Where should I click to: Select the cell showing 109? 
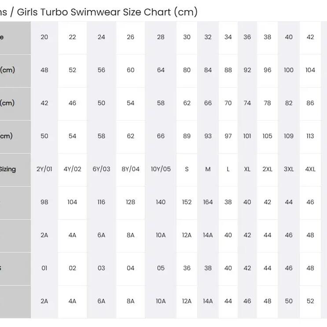pos(289,137)
